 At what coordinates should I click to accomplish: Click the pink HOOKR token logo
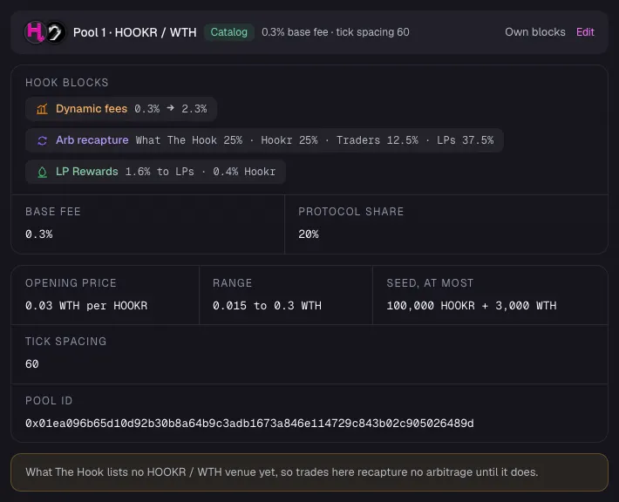(x=35, y=32)
